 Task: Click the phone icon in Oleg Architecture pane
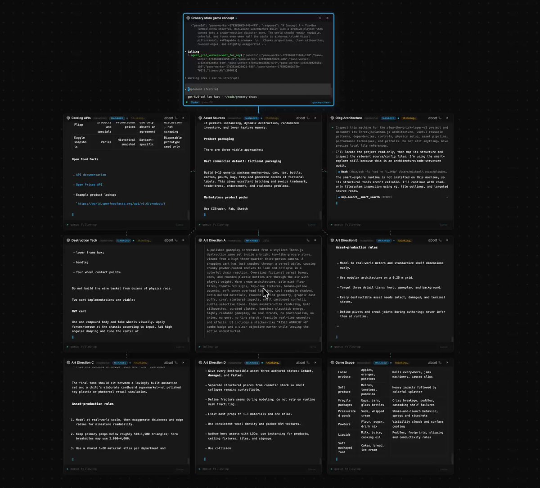440,118
